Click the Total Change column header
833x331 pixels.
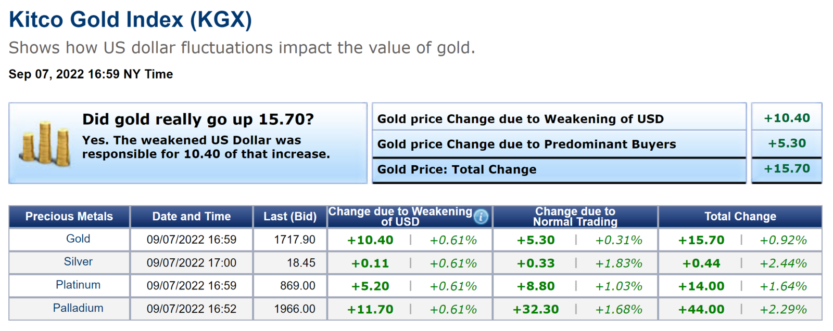740,217
